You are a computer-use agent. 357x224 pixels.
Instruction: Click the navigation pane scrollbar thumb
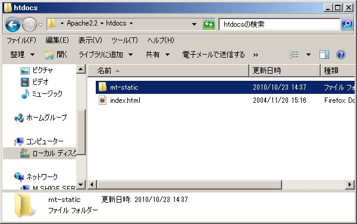81,132
